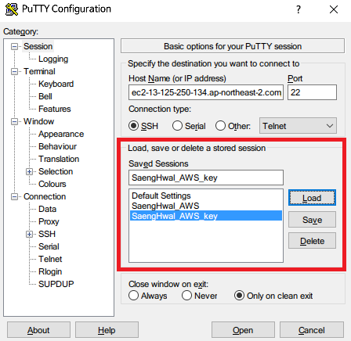Open the Rlogin category
This screenshot has height=341, width=351.
(50, 271)
